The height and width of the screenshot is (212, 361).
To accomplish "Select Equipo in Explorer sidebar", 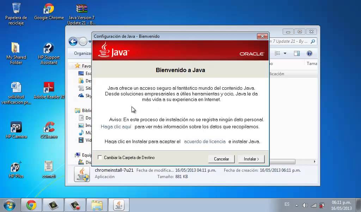I will coord(83,155).
